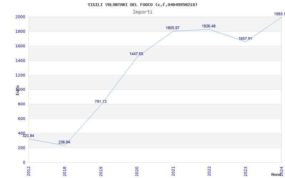
Task: Select the 1657.91 data label
Action: click(245, 38)
